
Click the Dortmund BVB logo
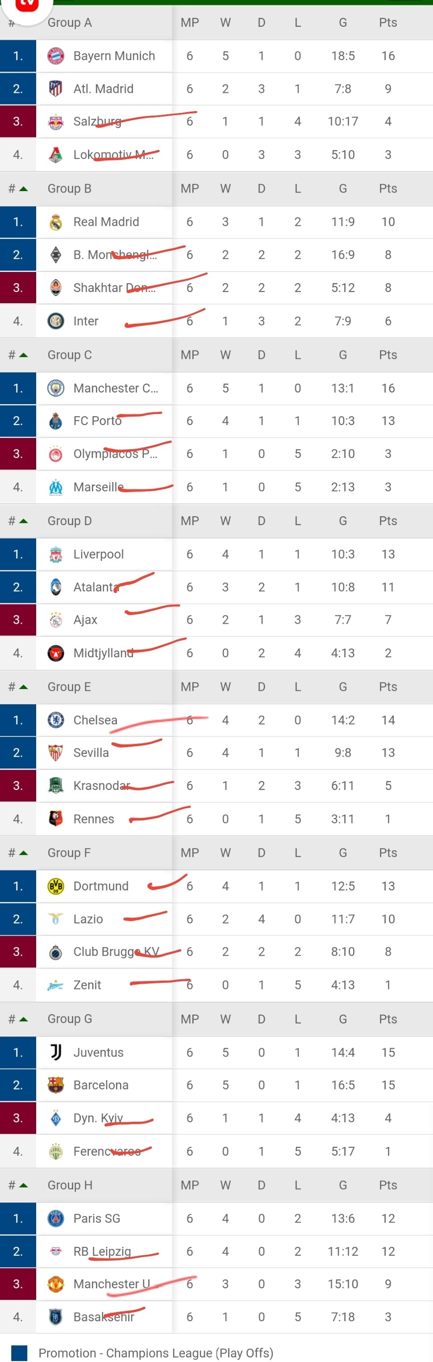pyautogui.click(x=55, y=886)
